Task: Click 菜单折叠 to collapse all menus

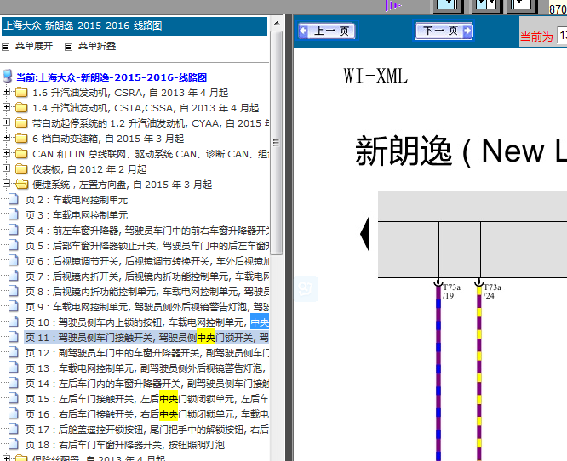Action: (x=97, y=46)
